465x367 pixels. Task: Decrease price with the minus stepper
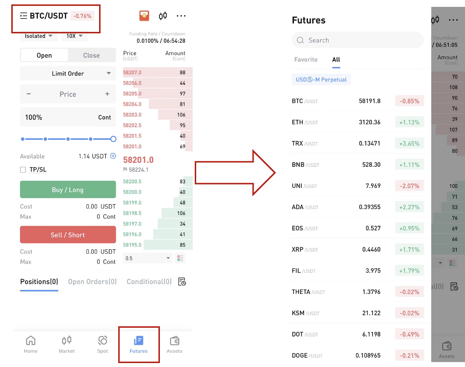tap(29, 94)
